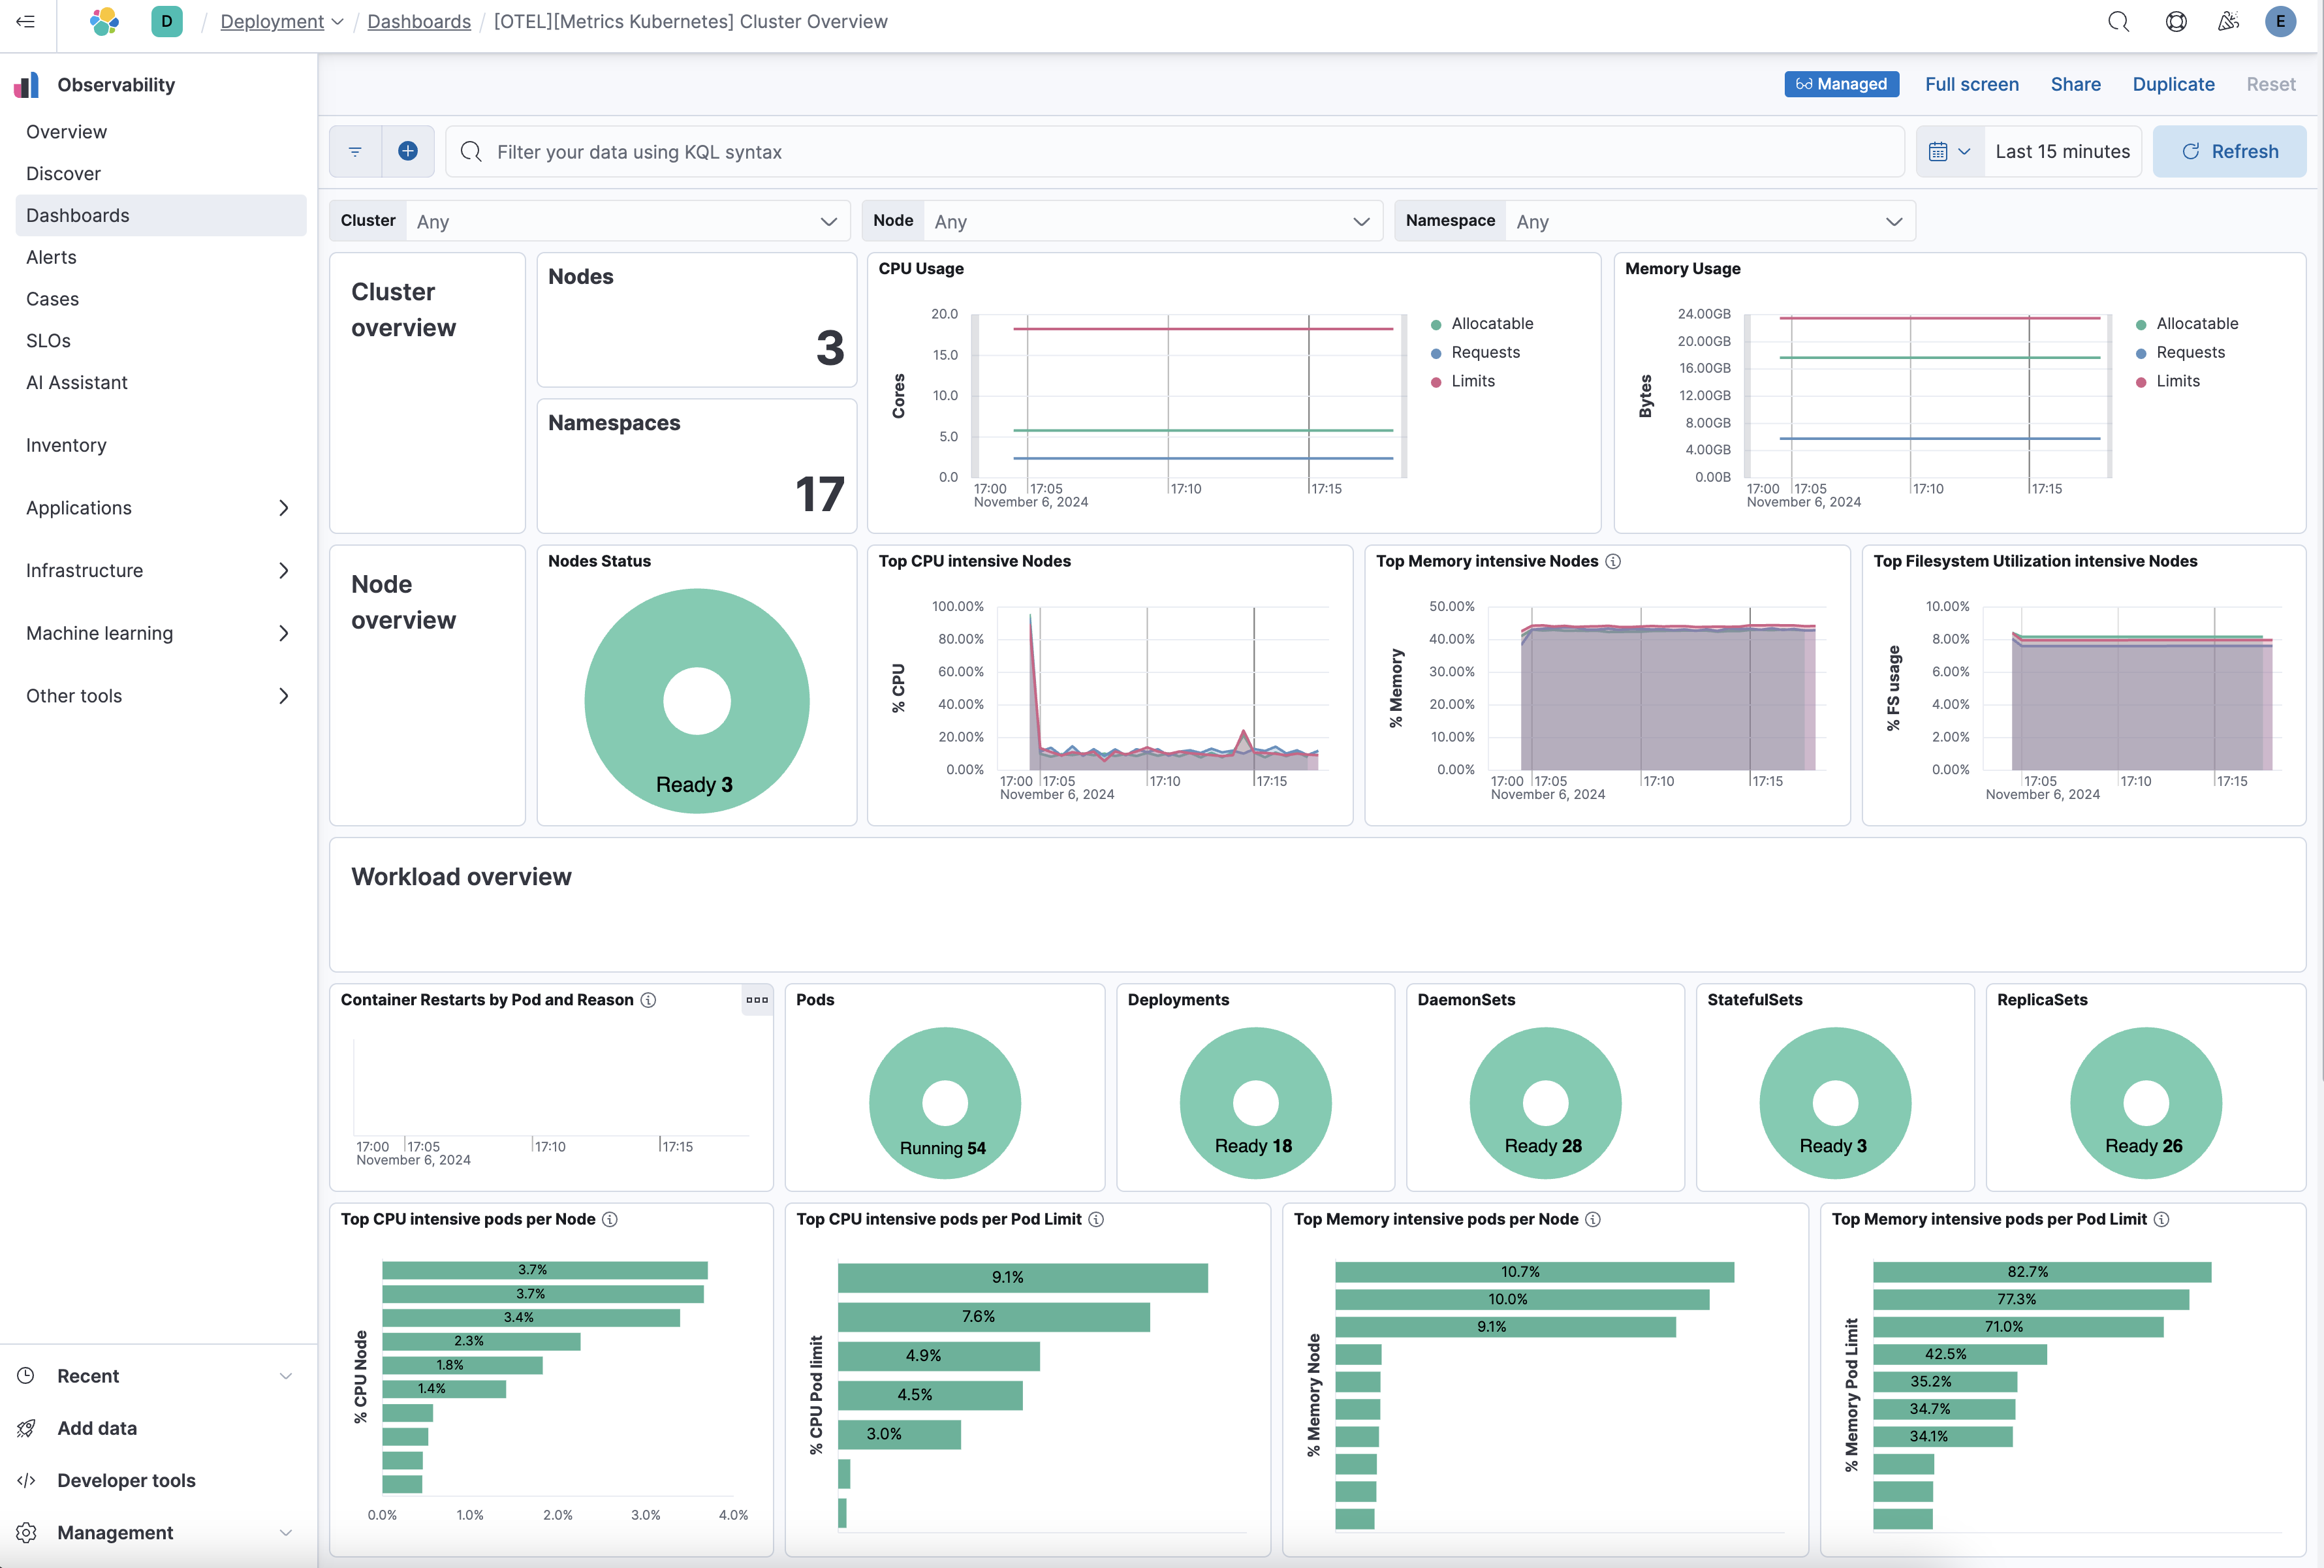The image size is (2324, 1568).
Task: Open the help lifebuoy icon
Action: click(x=2175, y=21)
